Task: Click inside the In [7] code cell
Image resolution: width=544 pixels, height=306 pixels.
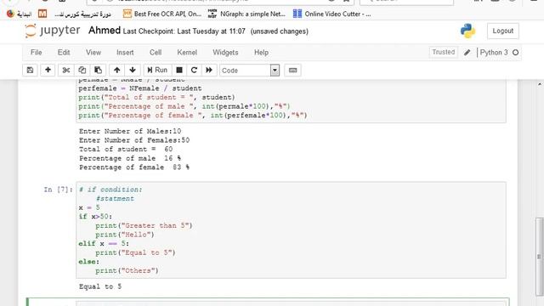Action: coord(291,230)
